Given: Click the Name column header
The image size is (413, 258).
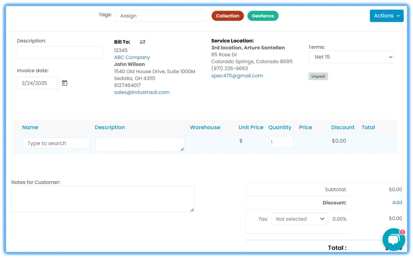Looking at the screenshot, I should coord(30,127).
